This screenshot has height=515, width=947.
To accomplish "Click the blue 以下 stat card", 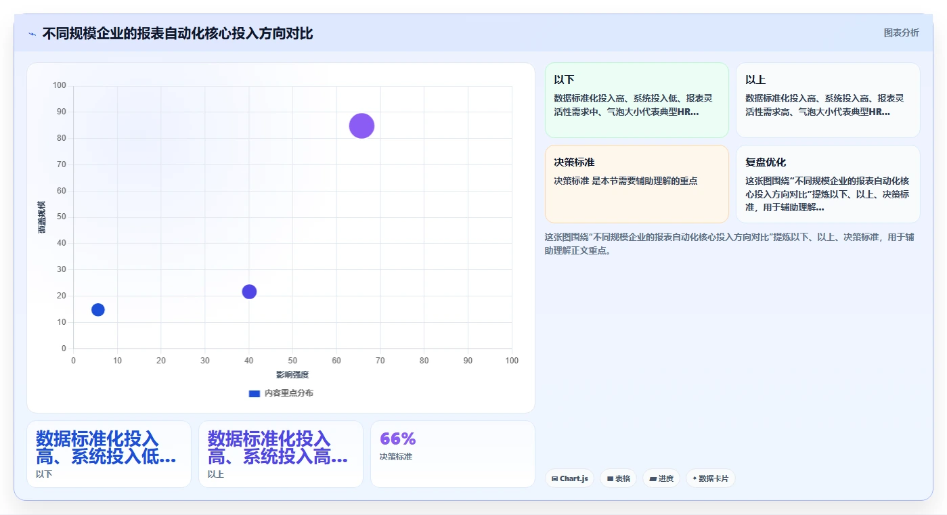I will (109, 454).
